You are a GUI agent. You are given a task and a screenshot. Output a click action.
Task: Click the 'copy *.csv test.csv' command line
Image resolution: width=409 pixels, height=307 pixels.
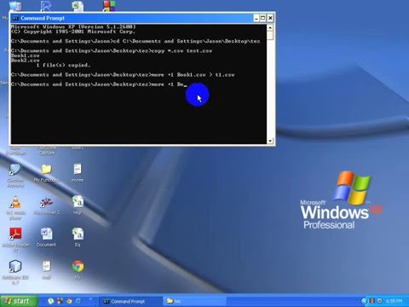(x=112, y=51)
